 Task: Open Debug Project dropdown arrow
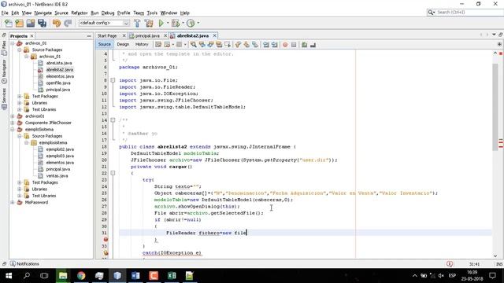(183, 23)
